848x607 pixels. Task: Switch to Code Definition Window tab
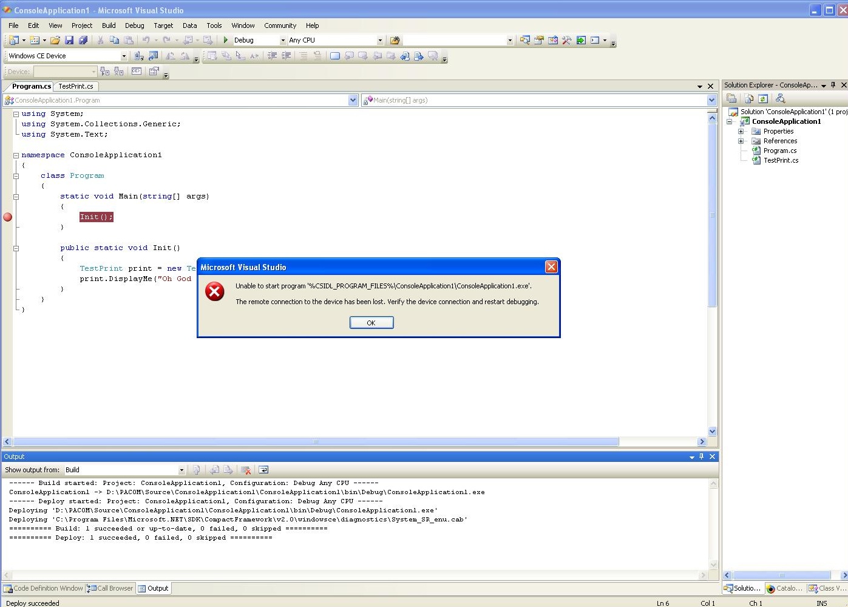(43, 588)
